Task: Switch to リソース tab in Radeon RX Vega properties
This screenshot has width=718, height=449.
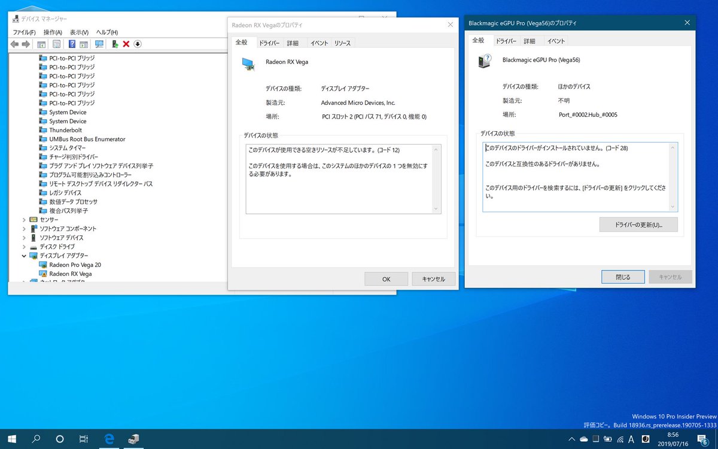Action: (343, 43)
